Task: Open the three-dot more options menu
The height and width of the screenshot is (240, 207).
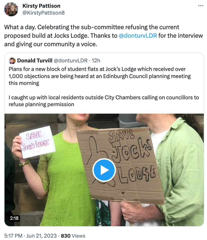Action: coord(201,6)
